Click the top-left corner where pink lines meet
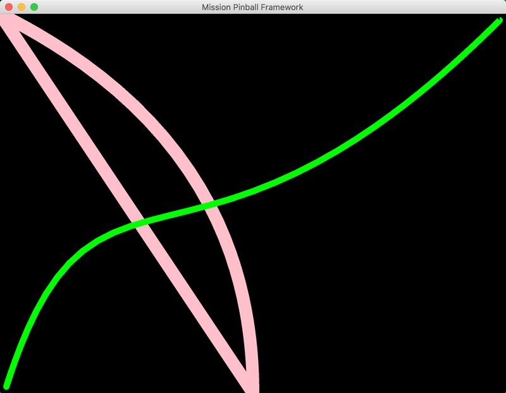The width and height of the screenshot is (506, 393). (8, 20)
